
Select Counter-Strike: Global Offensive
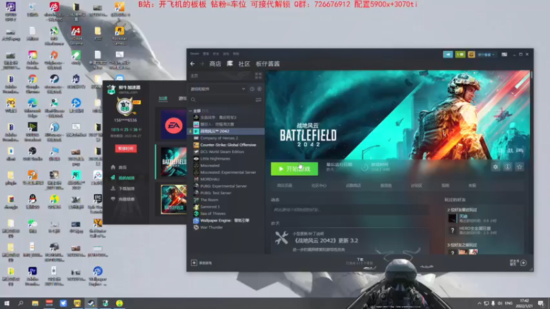(x=227, y=145)
